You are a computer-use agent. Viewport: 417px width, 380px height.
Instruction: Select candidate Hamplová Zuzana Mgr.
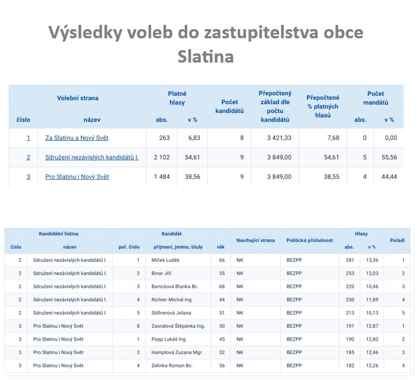click(x=177, y=352)
